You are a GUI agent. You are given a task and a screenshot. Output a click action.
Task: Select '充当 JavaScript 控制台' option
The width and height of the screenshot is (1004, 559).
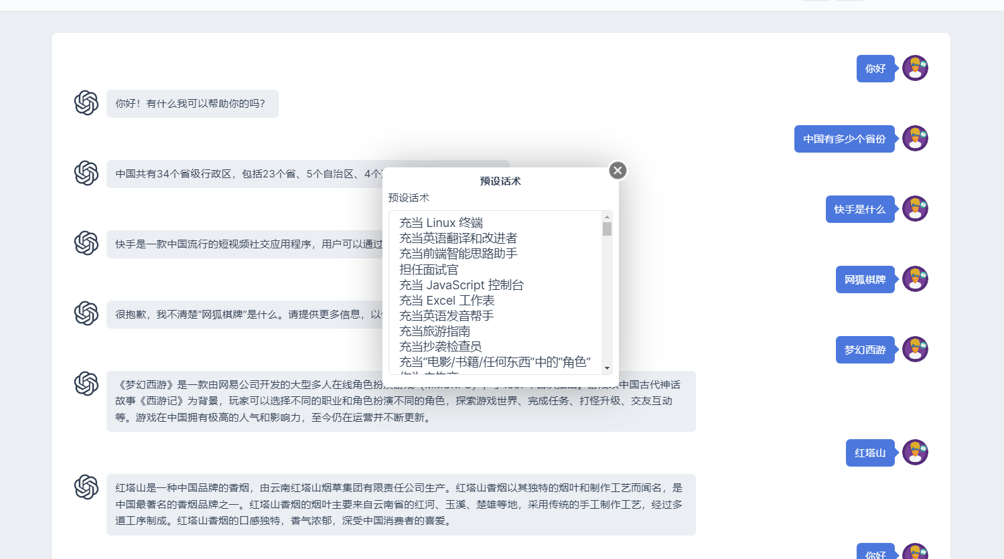pos(461,285)
